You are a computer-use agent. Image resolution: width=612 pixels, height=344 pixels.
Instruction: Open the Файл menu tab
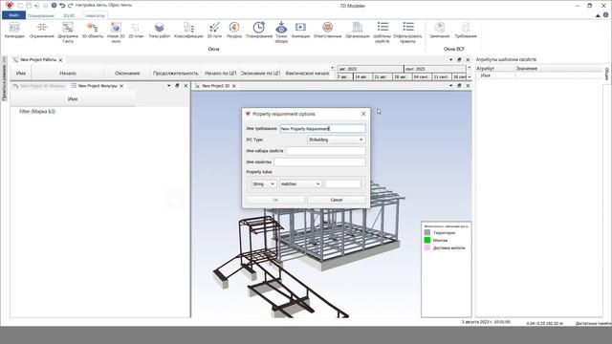[14, 15]
